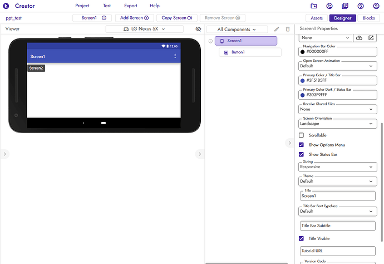Open the Help menu
Image resolution: width=384 pixels, height=264 pixels.
coord(155,6)
